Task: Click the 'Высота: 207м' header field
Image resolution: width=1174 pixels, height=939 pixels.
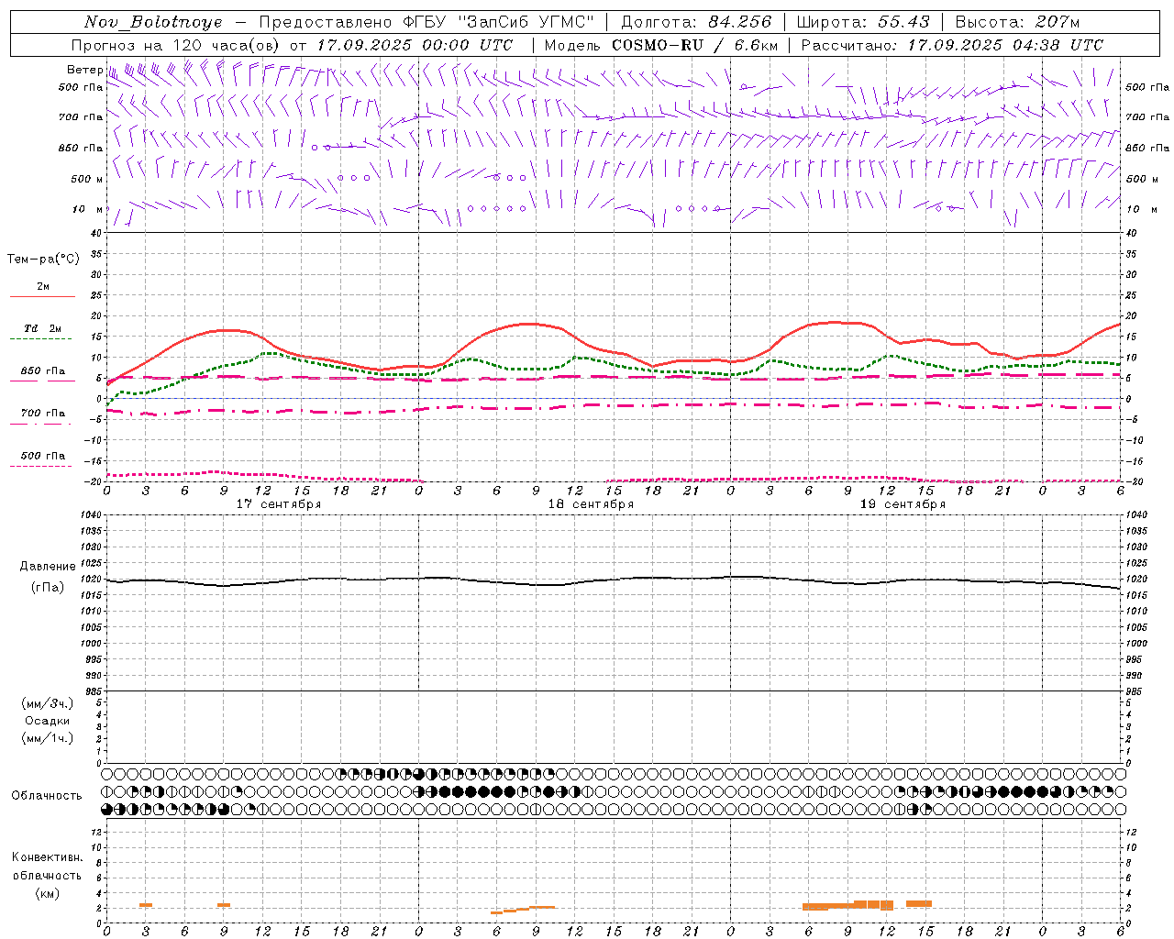Action: pos(1017,22)
